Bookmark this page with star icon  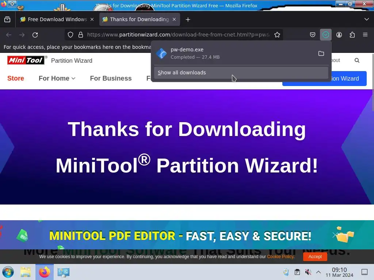(277, 35)
